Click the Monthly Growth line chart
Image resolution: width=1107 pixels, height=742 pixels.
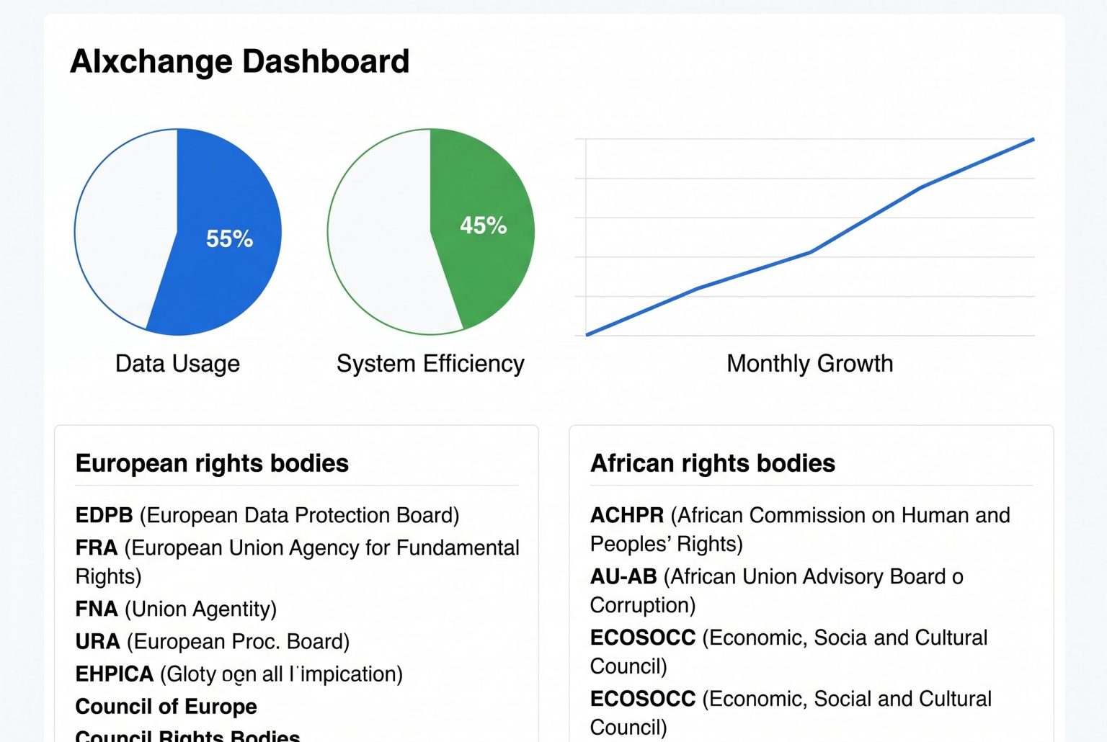tap(810, 238)
